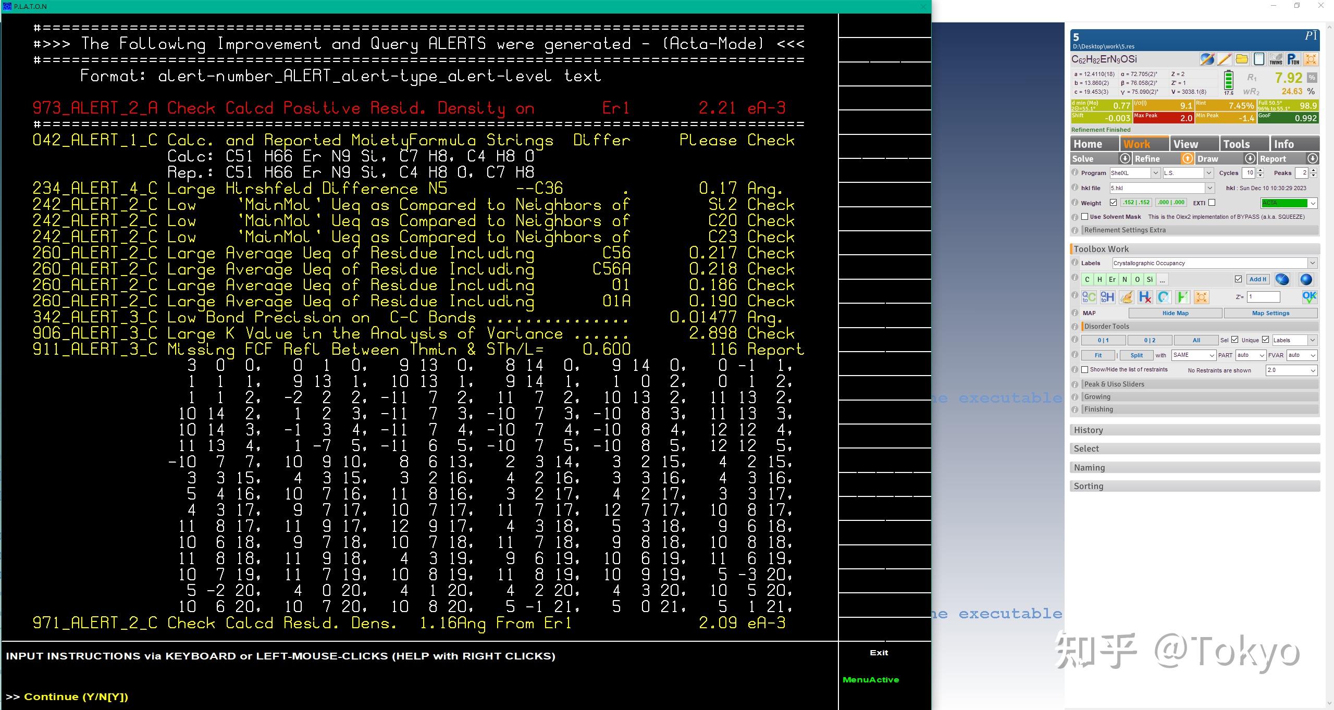Screen dimensions: 1334x710
Task: Open the ShelXL program dropdown
Action: 1155,173
